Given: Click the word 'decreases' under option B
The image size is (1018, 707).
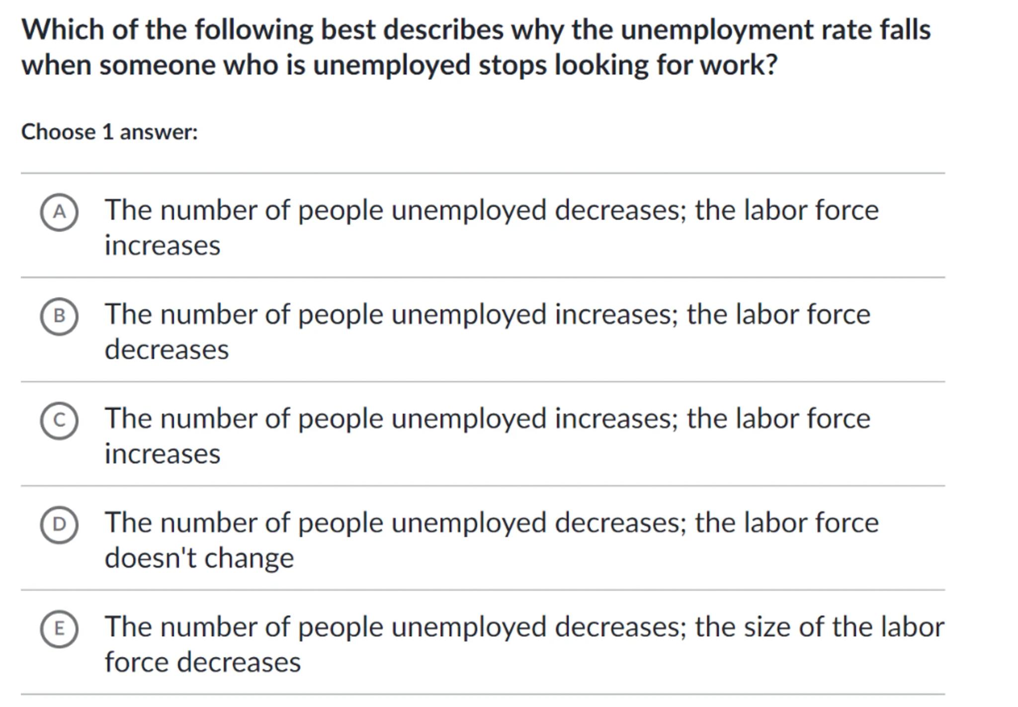Looking at the screenshot, I should (167, 350).
